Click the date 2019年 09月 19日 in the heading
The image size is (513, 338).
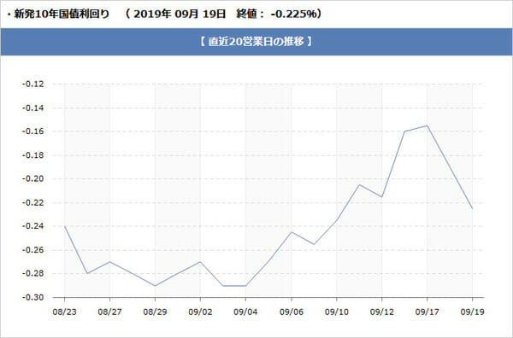click(180, 14)
